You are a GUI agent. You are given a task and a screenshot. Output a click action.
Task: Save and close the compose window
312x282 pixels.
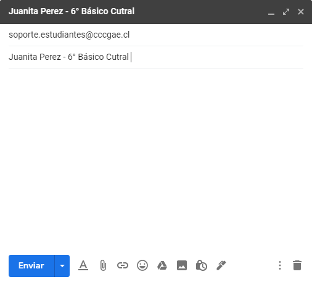pos(301,12)
